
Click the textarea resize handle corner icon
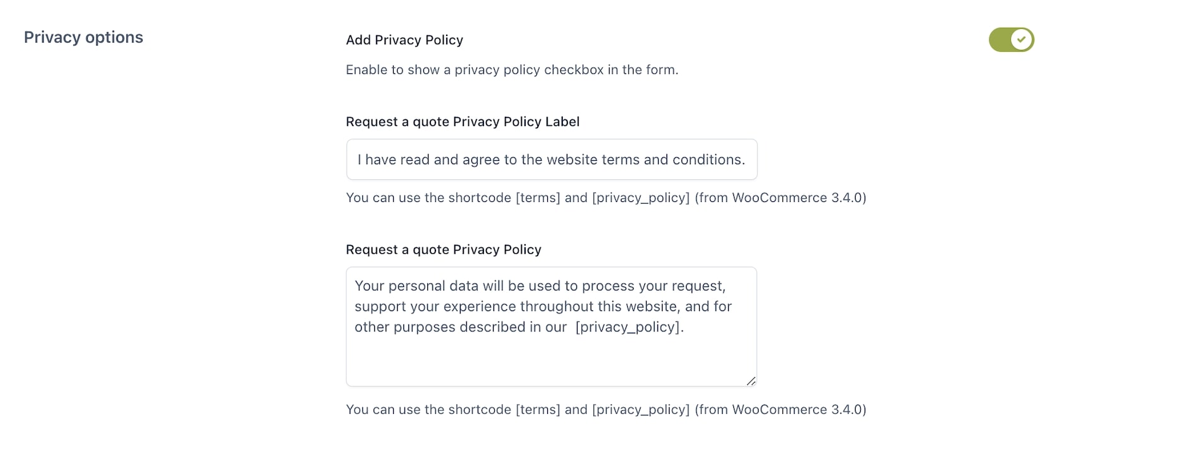pyautogui.click(x=750, y=381)
